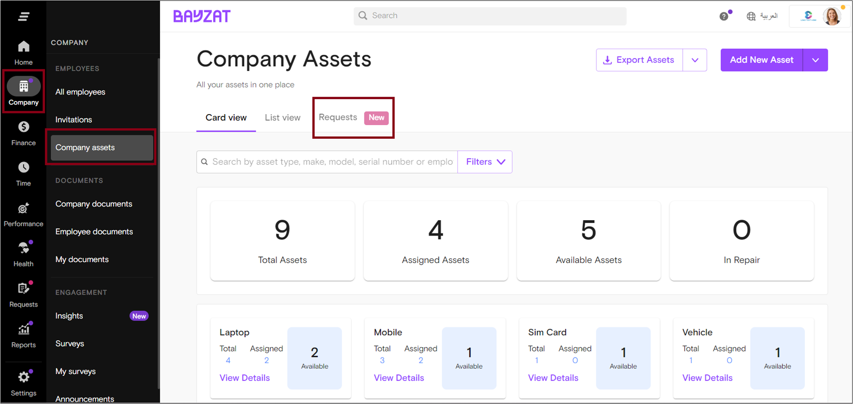Switch language using the العربية globe option
The width and height of the screenshot is (853, 404).
click(763, 16)
